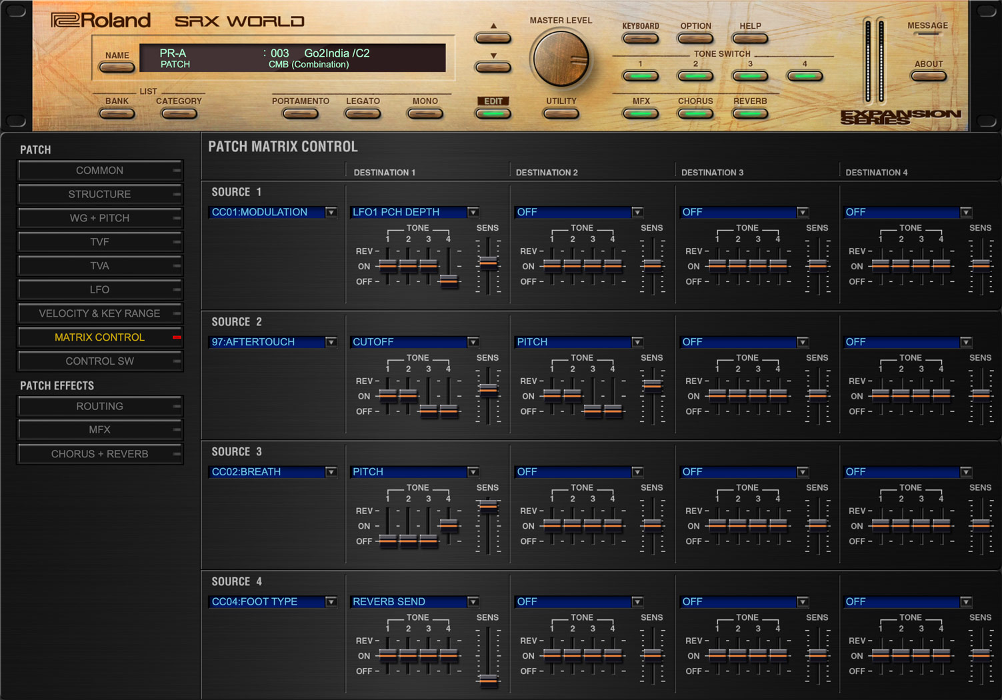The width and height of the screenshot is (1002, 700).
Task: Open Source 3 CC02:BREATH dropdown
Action: [x=273, y=472]
